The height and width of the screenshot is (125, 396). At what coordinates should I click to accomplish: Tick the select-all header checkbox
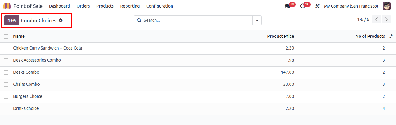[x=6, y=36]
